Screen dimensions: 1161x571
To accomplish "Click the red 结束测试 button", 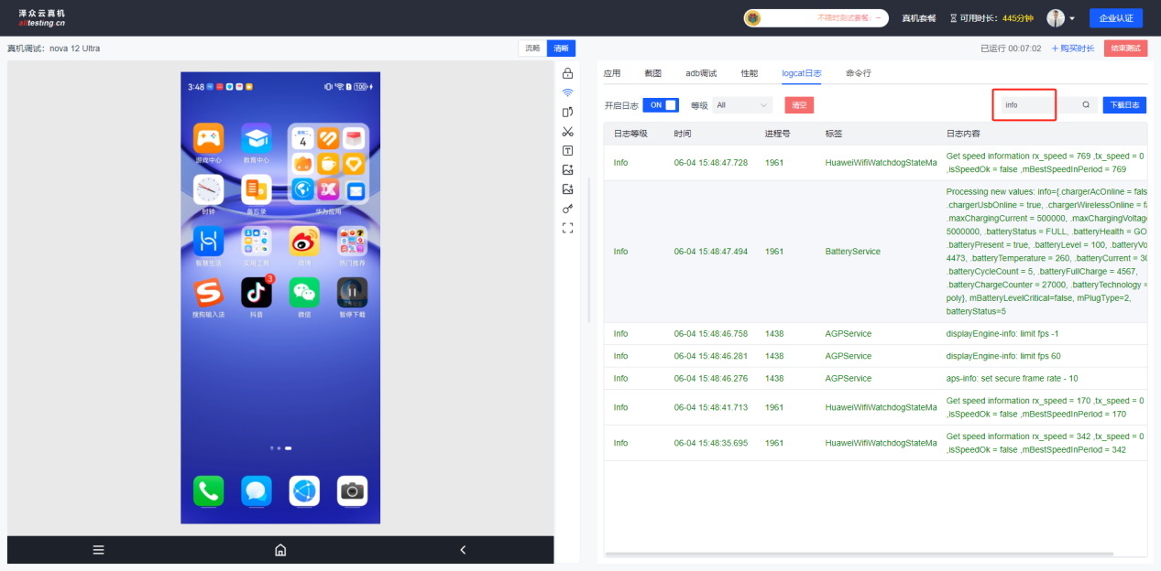I will pyautogui.click(x=1125, y=48).
